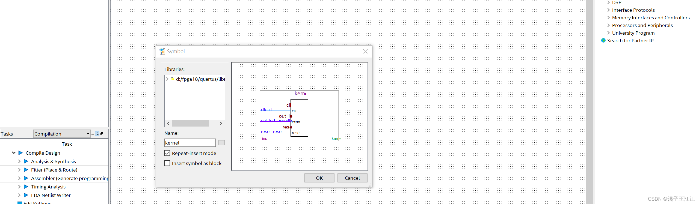Viewport: 699px width, 204px height.
Task: Click the Analysis & Synthesis play icon
Action: click(x=26, y=161)
